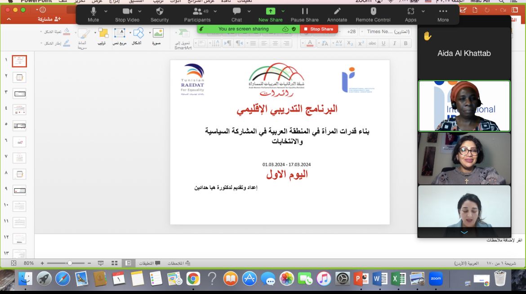Click the language status العربية (الأردن)

(467, 263)
